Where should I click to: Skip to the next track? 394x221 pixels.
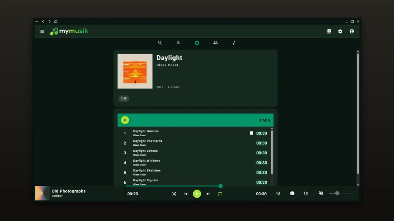[208, 194]
